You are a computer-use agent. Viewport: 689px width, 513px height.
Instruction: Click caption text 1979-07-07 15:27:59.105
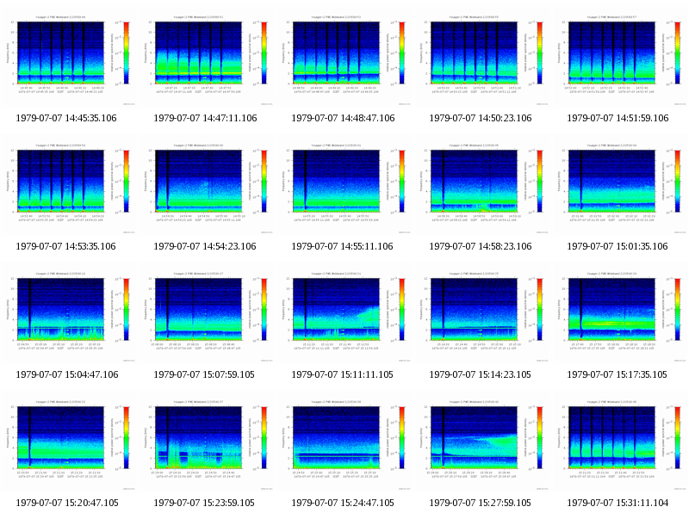point(480,503)
